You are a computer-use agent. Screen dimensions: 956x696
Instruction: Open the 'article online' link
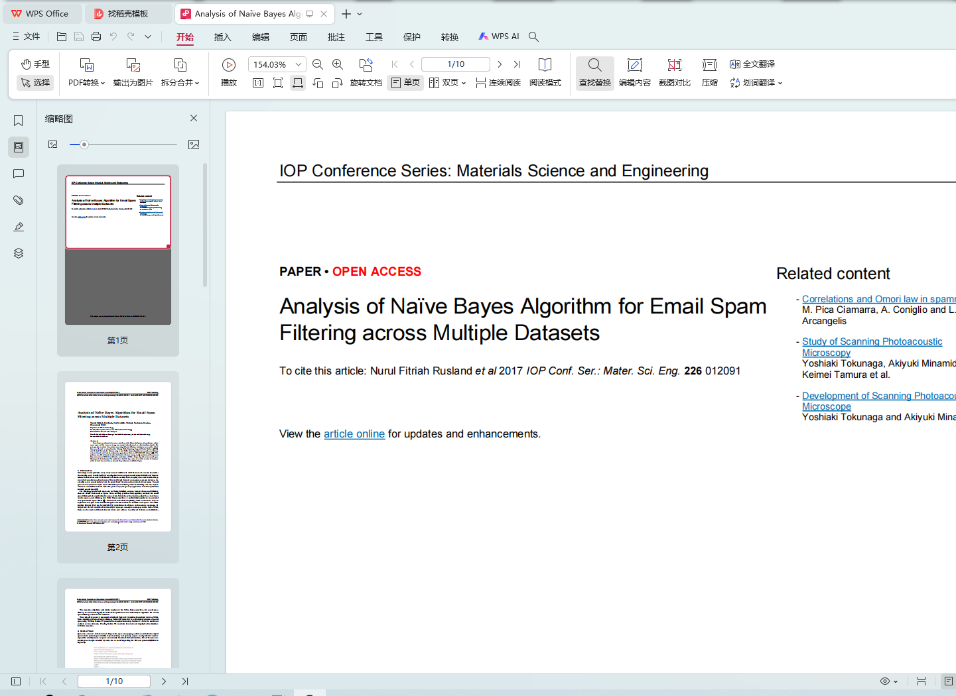pyautogui.click(x=354, y=434)
